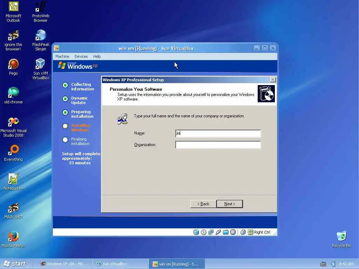The width and height of the screenshot is (359, 269).
Task: Select the MAIN SHIT desktop icon
Action: point(13,211)
